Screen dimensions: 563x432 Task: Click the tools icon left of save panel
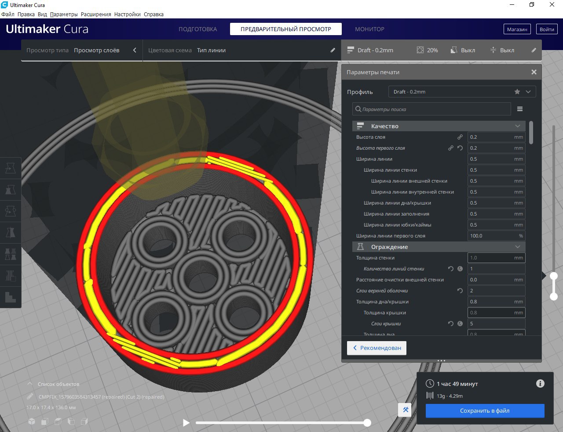406,410
